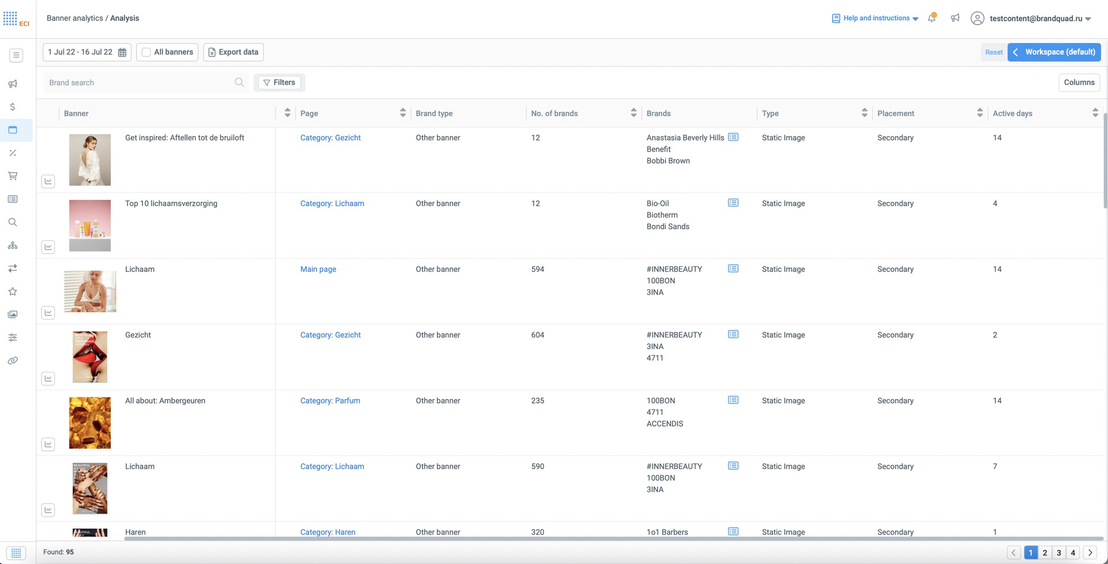Expand the Workspace (default) selector
1108x564 pixels.
(1054, 52)
